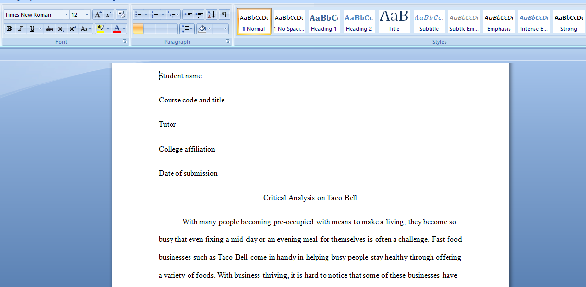Select the No Spacing style
586x287 pixels.
(289, 21)
